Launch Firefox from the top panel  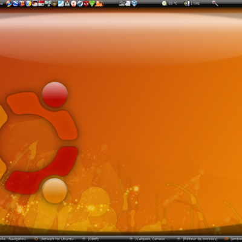click(9, 4)
